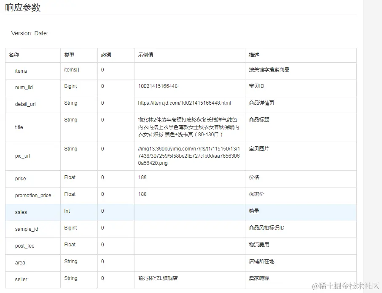Click the 'Float' type in price row
This screenshot has width=382, height=293.
click(x=70, y=177)
